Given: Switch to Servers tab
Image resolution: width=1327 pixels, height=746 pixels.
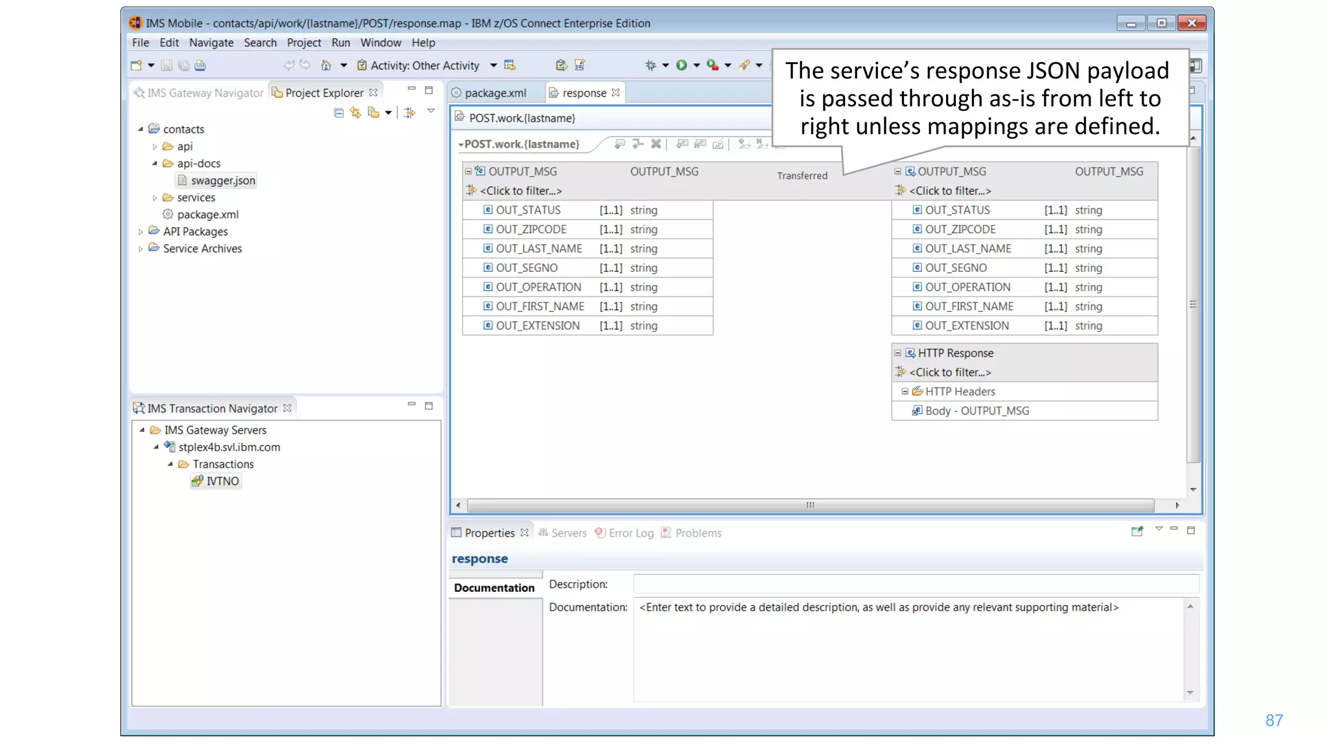Looking at the screenshot, I should 562,533.
